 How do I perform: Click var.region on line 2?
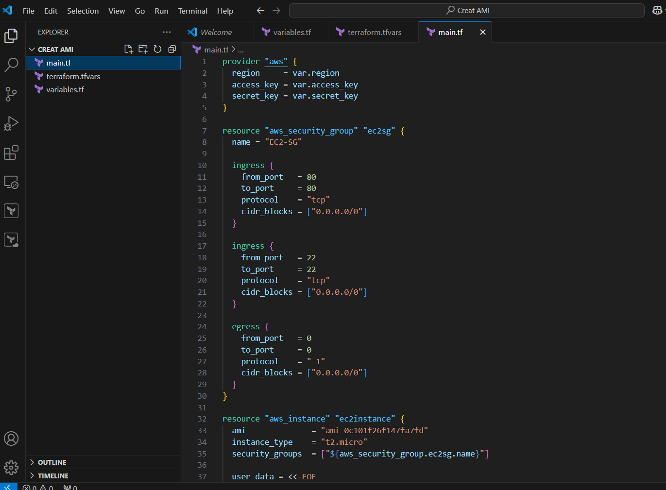316,73
